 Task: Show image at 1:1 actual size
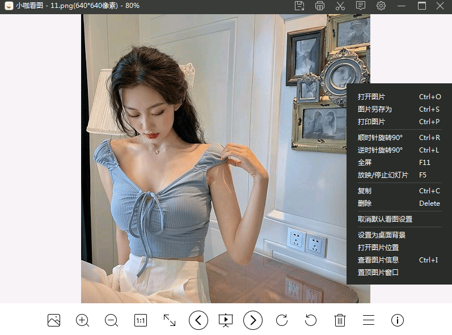(141, 320)
